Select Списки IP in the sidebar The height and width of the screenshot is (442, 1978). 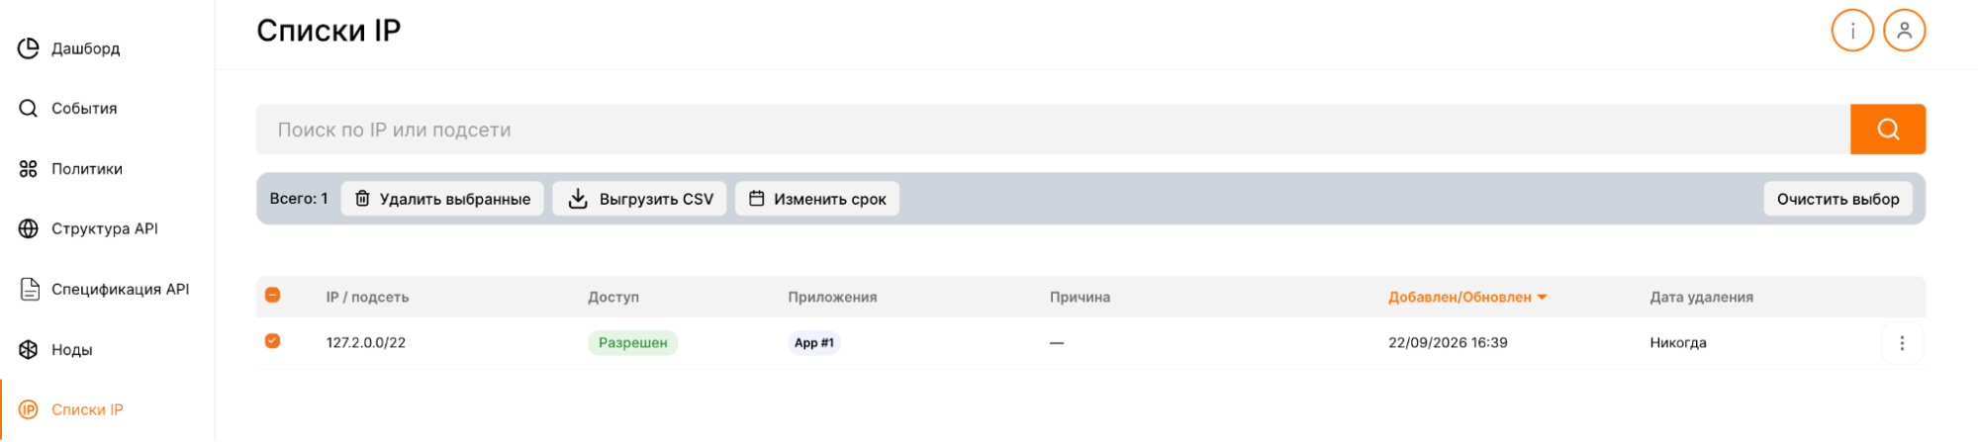tap(87, 409)
